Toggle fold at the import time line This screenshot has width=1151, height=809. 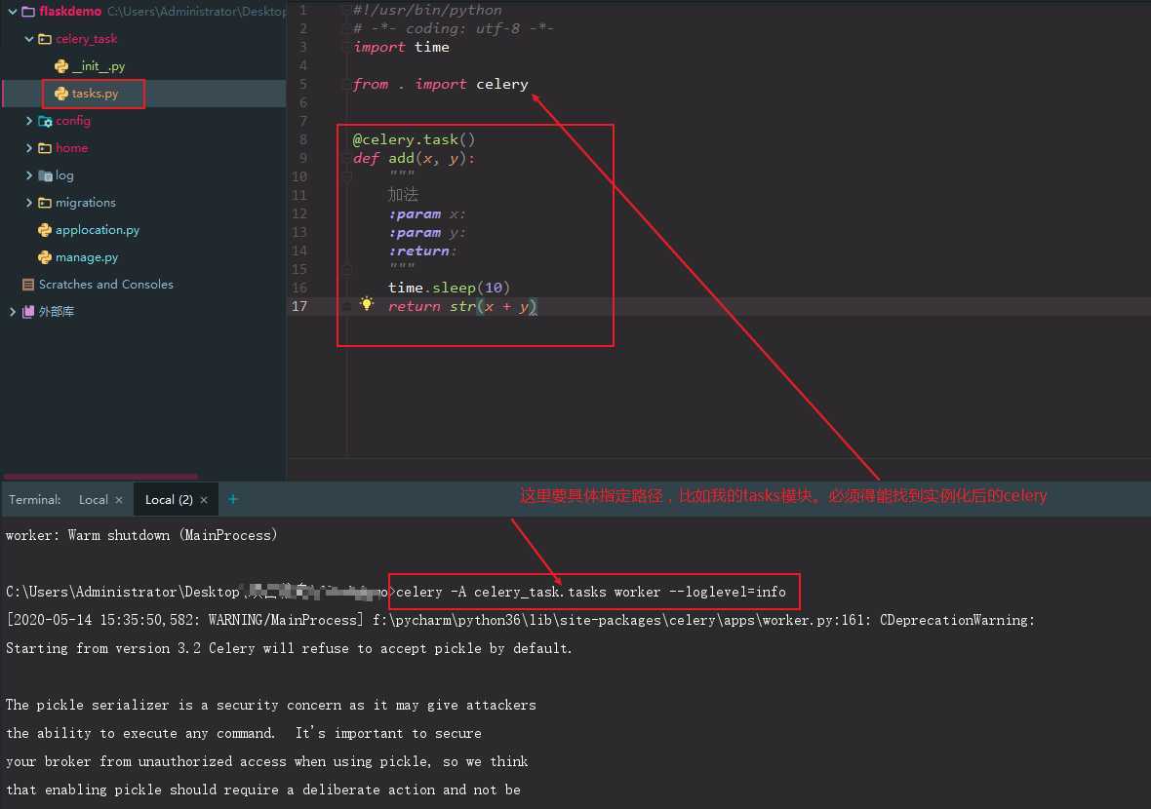click(x=347, y=47)
